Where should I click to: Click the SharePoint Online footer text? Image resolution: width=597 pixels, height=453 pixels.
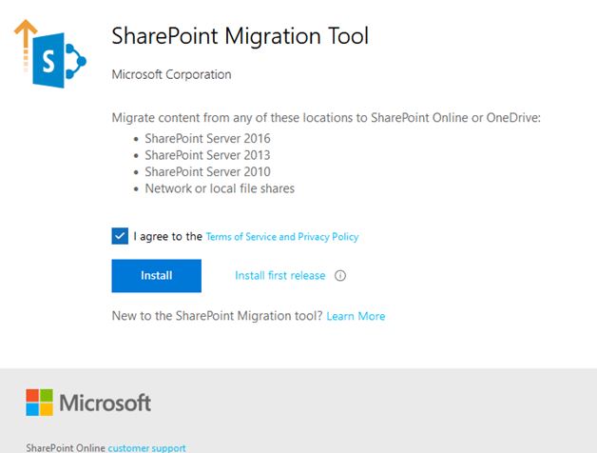(x=66, y=447)
